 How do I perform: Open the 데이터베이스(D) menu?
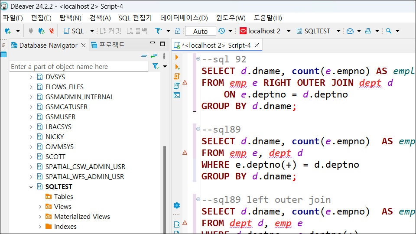coord(184,18)
